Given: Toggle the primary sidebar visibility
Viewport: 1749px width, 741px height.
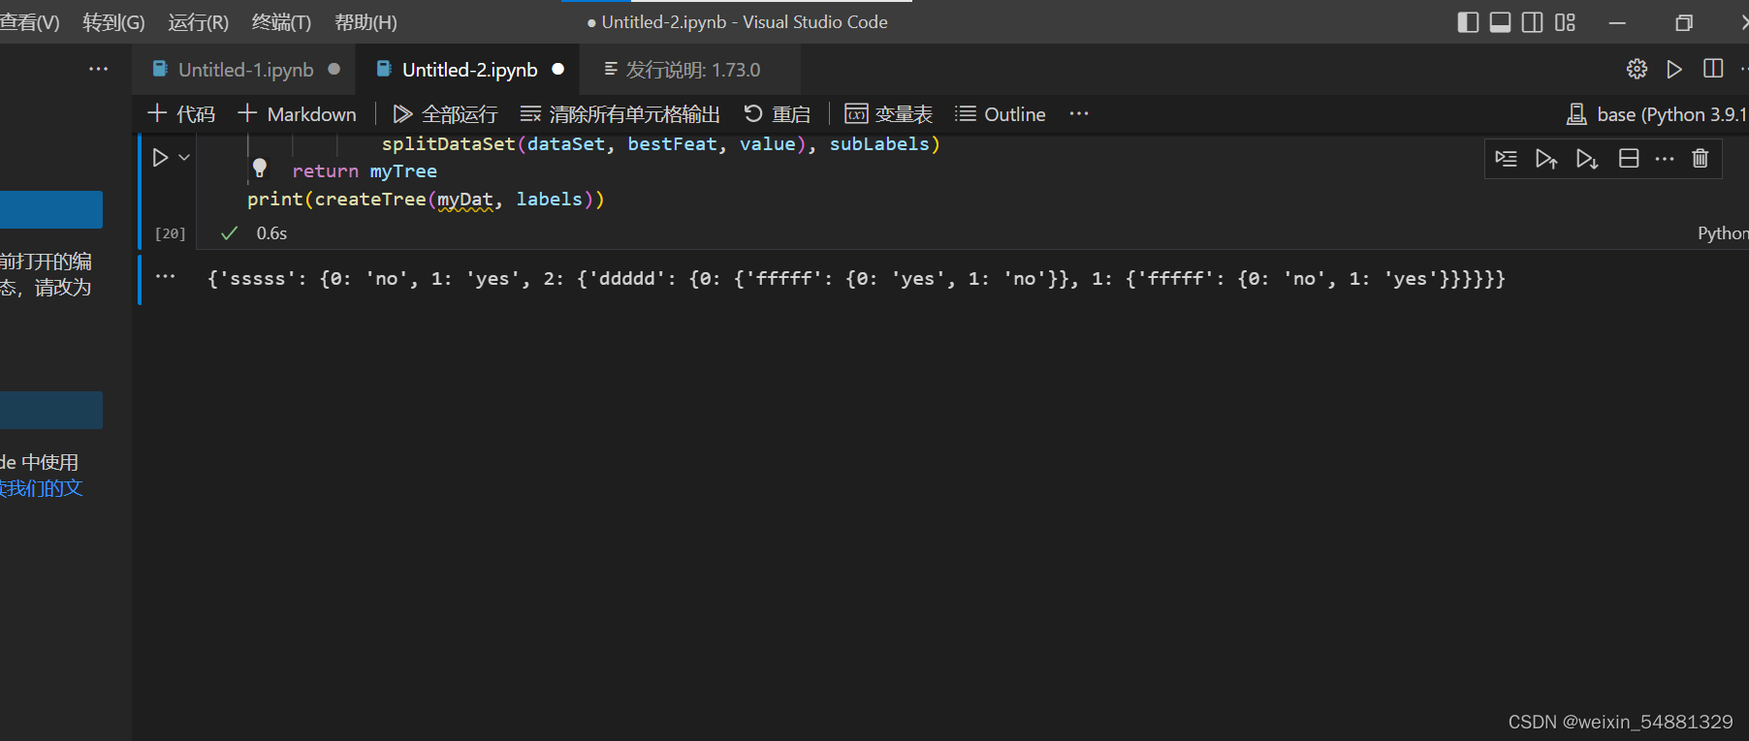Looking at the screenshot, I should (1468, 22).
